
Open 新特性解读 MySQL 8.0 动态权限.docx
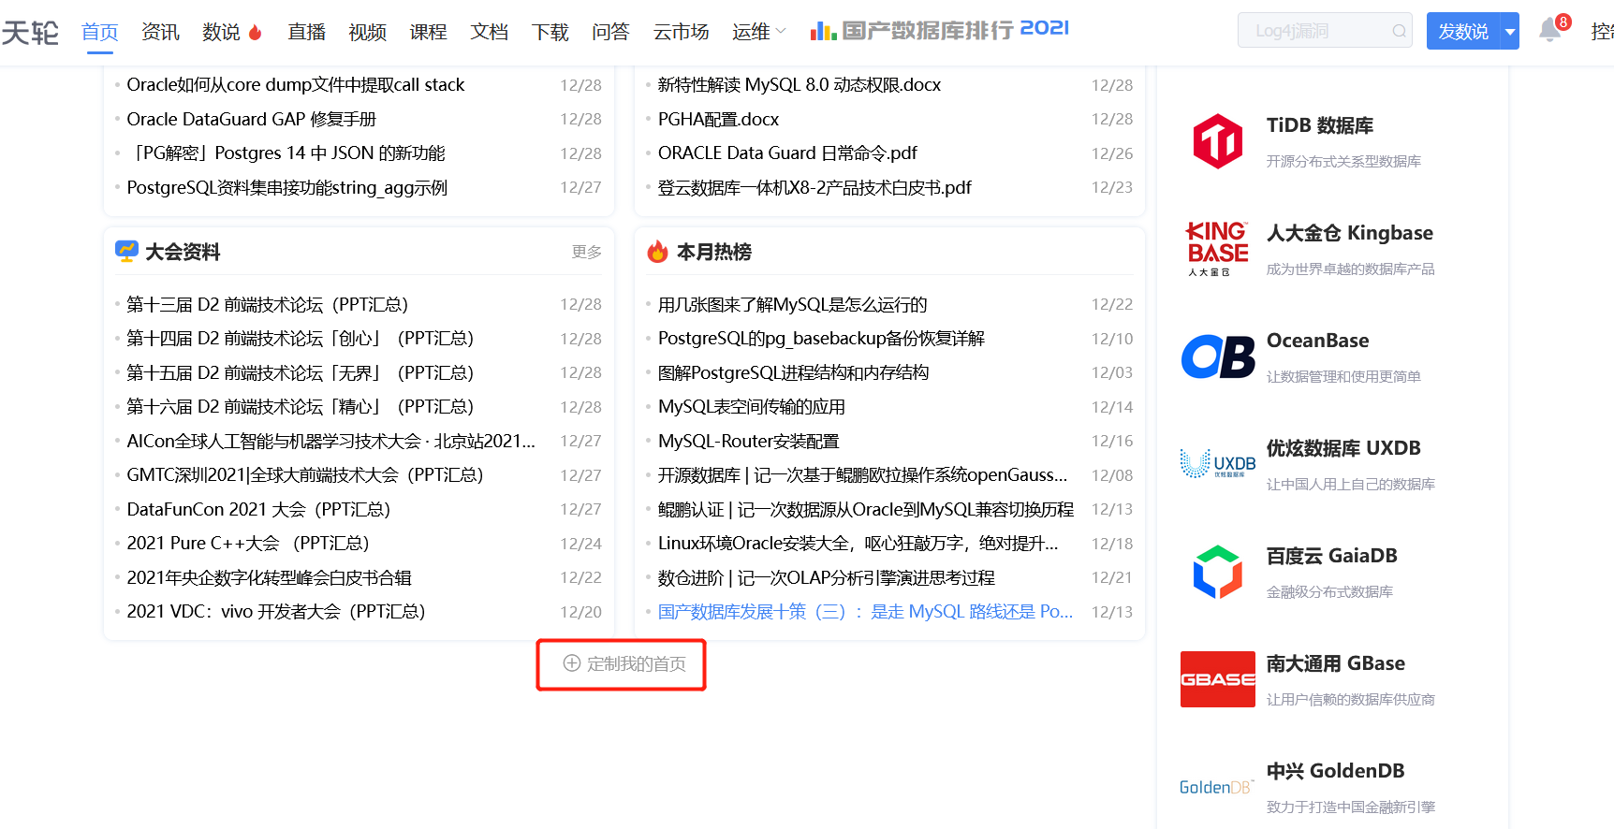pos(799,84)
